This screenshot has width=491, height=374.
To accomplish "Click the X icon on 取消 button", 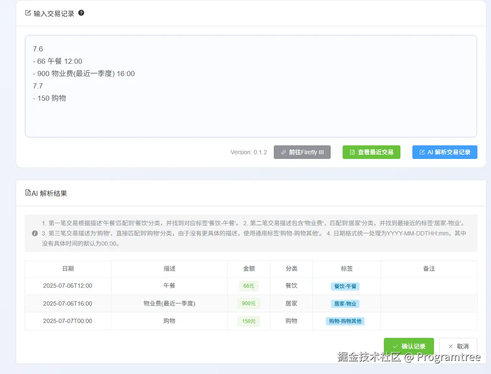I will click(x=450, y=346).
